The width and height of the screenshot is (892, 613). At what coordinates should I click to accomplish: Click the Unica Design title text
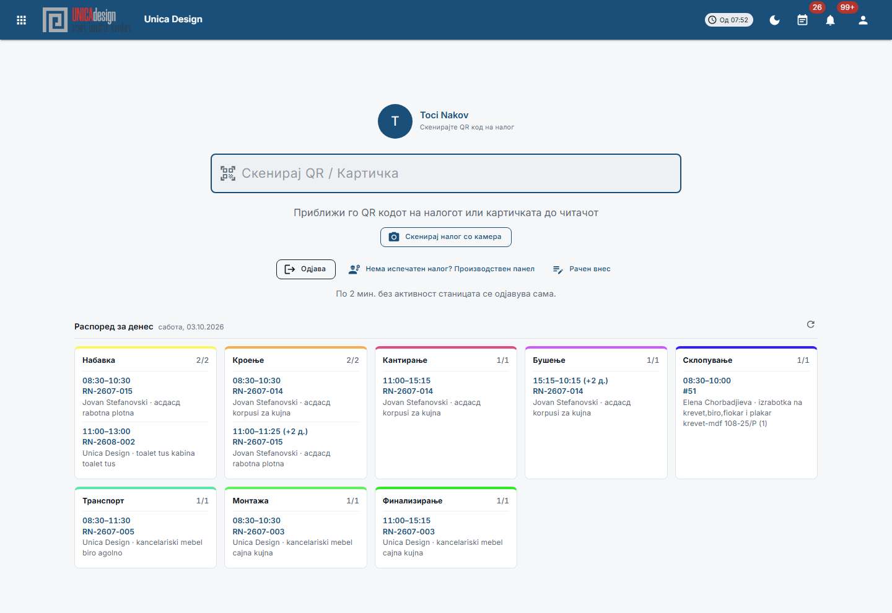(173, 19)
